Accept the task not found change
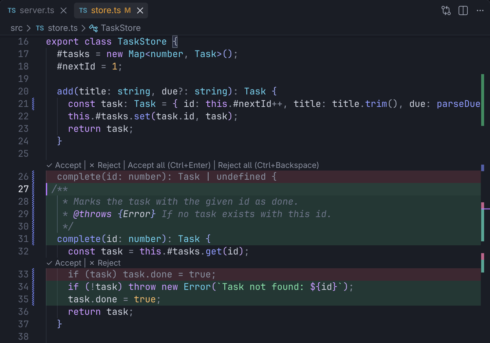Screen dimensions: 490x343 coord(64,263)
